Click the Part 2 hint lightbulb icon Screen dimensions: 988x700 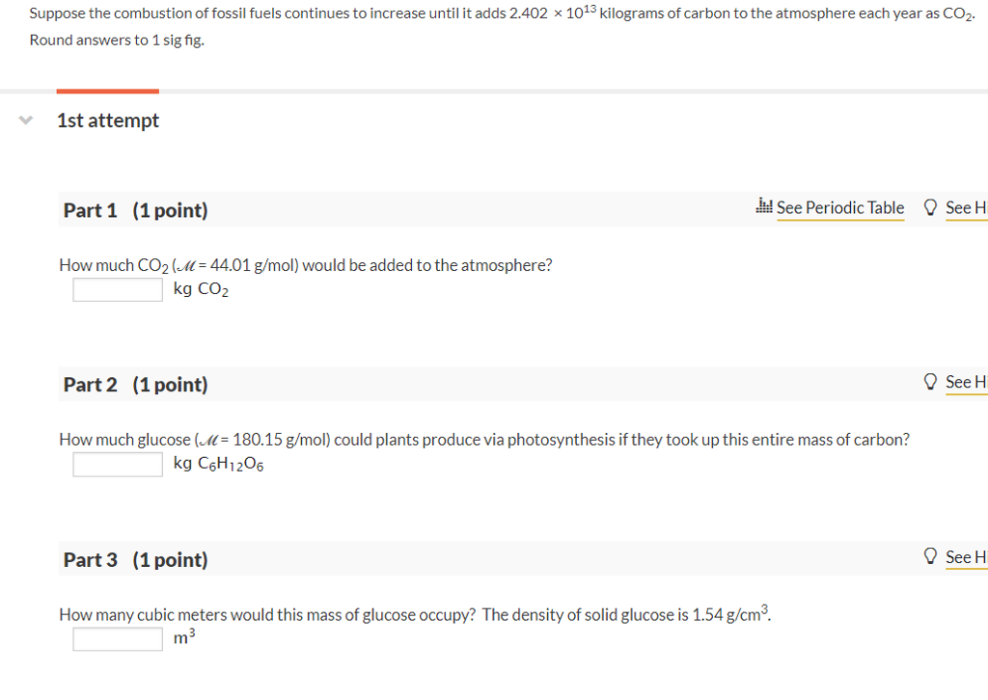tap(930, 382)
